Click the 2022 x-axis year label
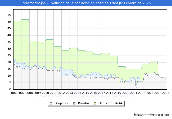This screenshot has width=172, height=119. point(142,93)
